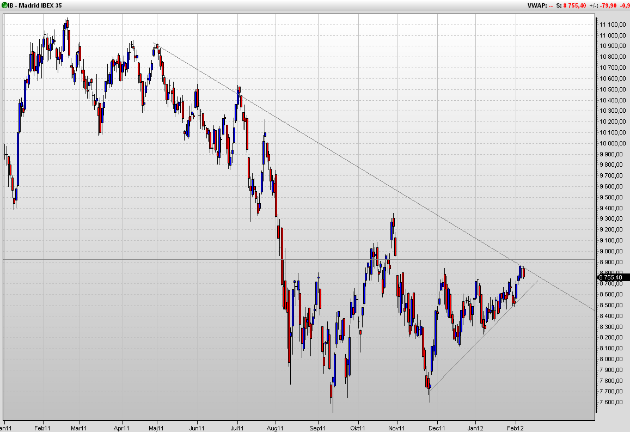Click the -79,90 change value in header

click(608, 5)
